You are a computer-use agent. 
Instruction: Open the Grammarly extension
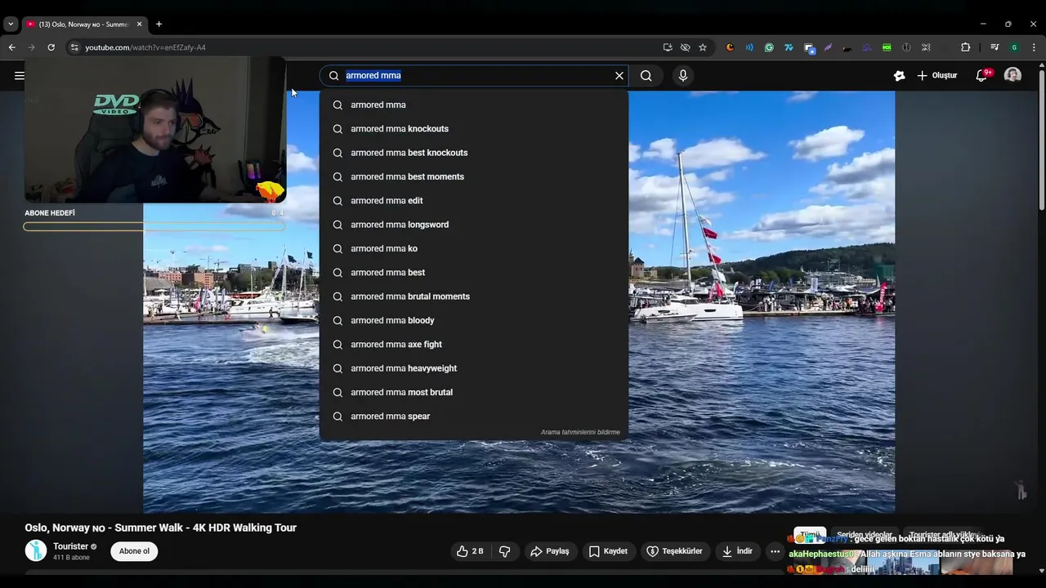[769, 47]
